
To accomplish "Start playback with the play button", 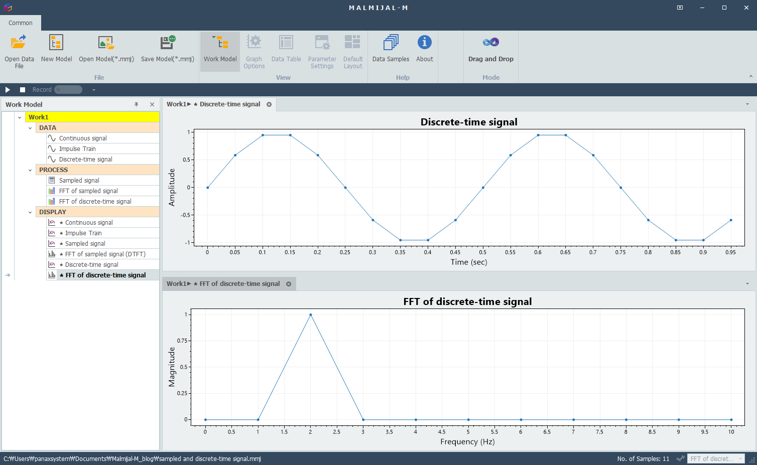I will point(8,90).
